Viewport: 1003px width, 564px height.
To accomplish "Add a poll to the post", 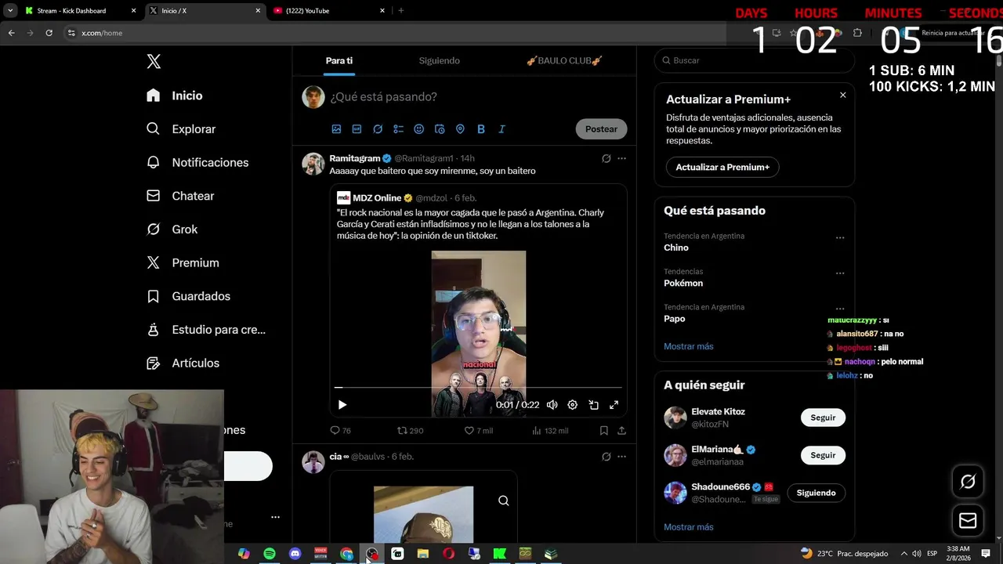I will pyautogui.click(x=398, y=129).
